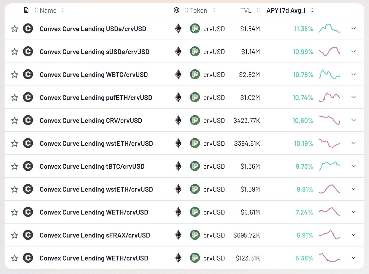The image size is (369, 274).
Task: Star the pufETH/crvUSD pool
Action: (15, 97)
